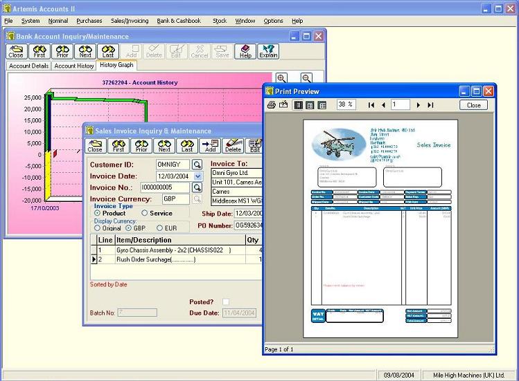Open the Invoice Date dropdown

(197, 176)
